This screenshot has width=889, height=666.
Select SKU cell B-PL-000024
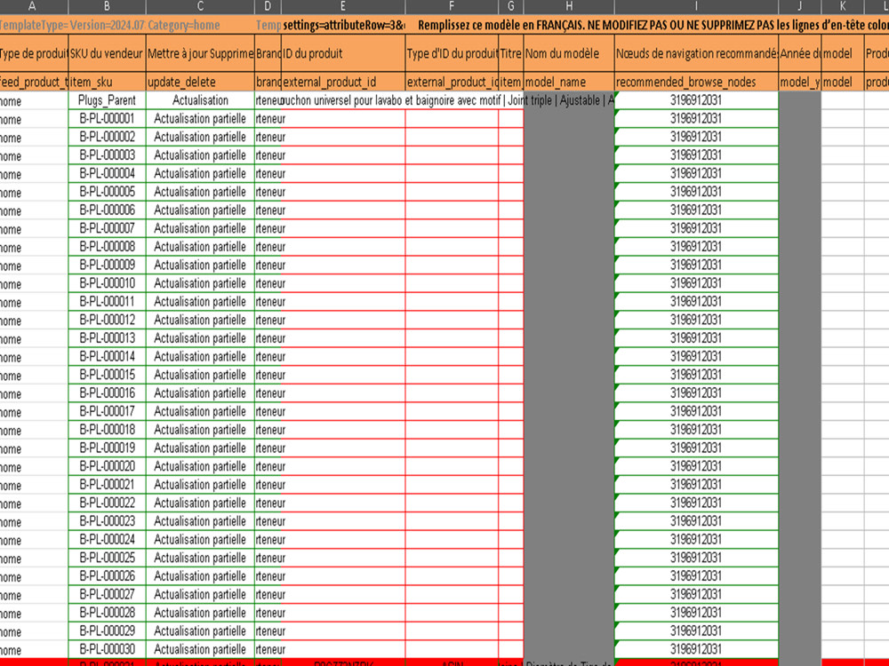point(108,539)
